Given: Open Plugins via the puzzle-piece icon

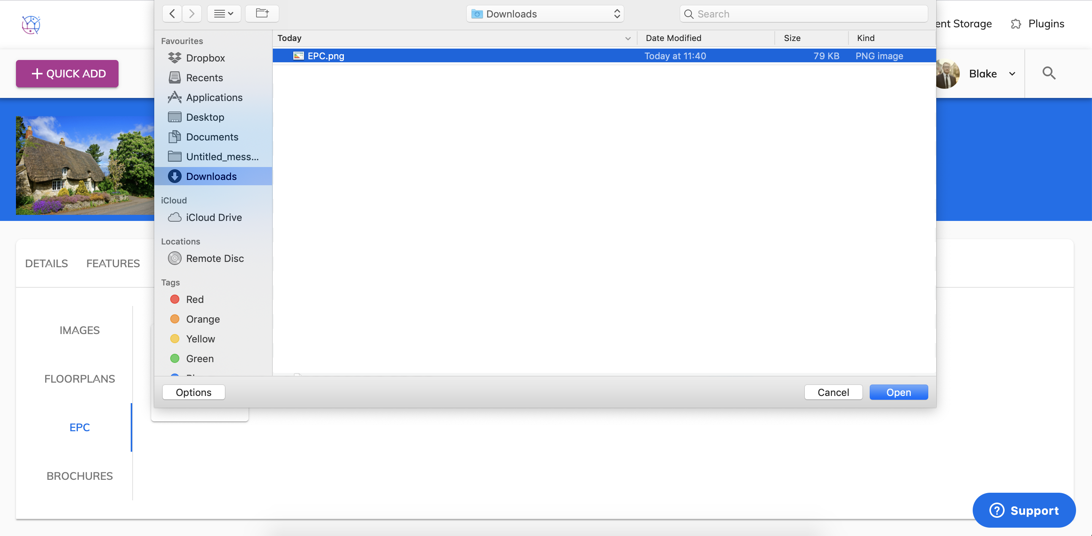Looking at the screenshot, I should tap(1016, 24).
